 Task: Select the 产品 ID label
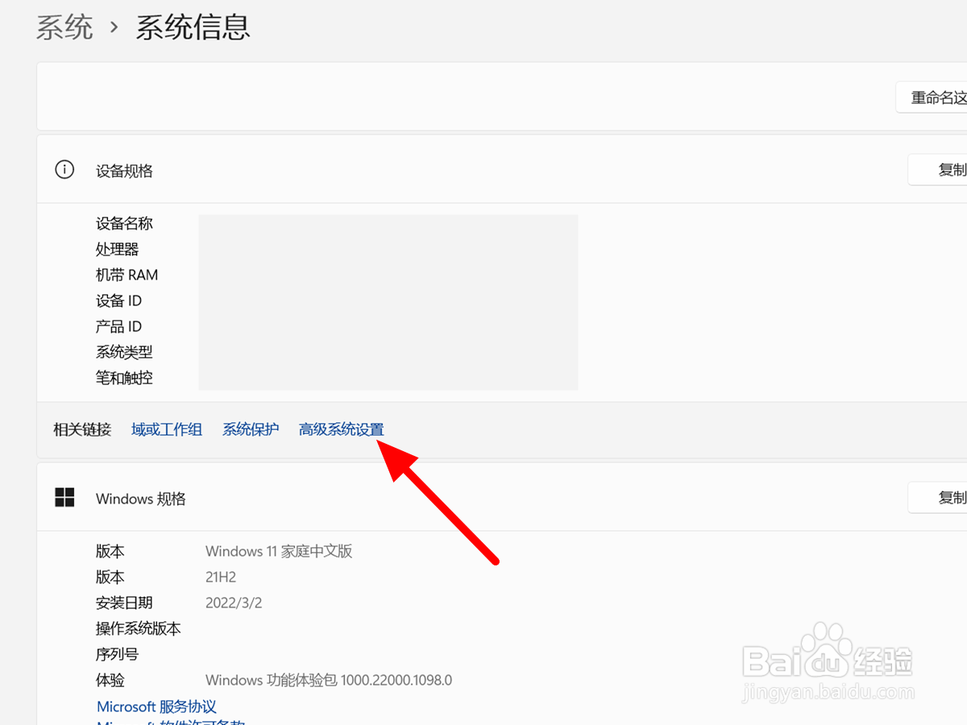tap(118, 326)
